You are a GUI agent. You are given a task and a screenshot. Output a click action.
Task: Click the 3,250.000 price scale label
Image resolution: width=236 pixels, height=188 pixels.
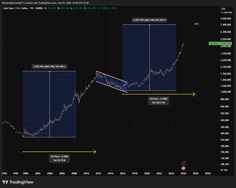(x=226, y=53)
